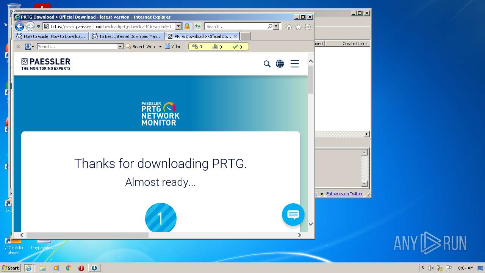Viewport: 485px width, 273px height.
Task: Click the links counter icon in toolbar
Action: pos(195,47)
